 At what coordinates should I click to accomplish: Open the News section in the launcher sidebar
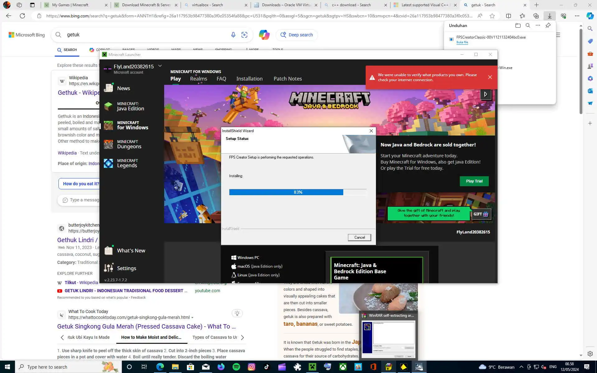point(123,88)
